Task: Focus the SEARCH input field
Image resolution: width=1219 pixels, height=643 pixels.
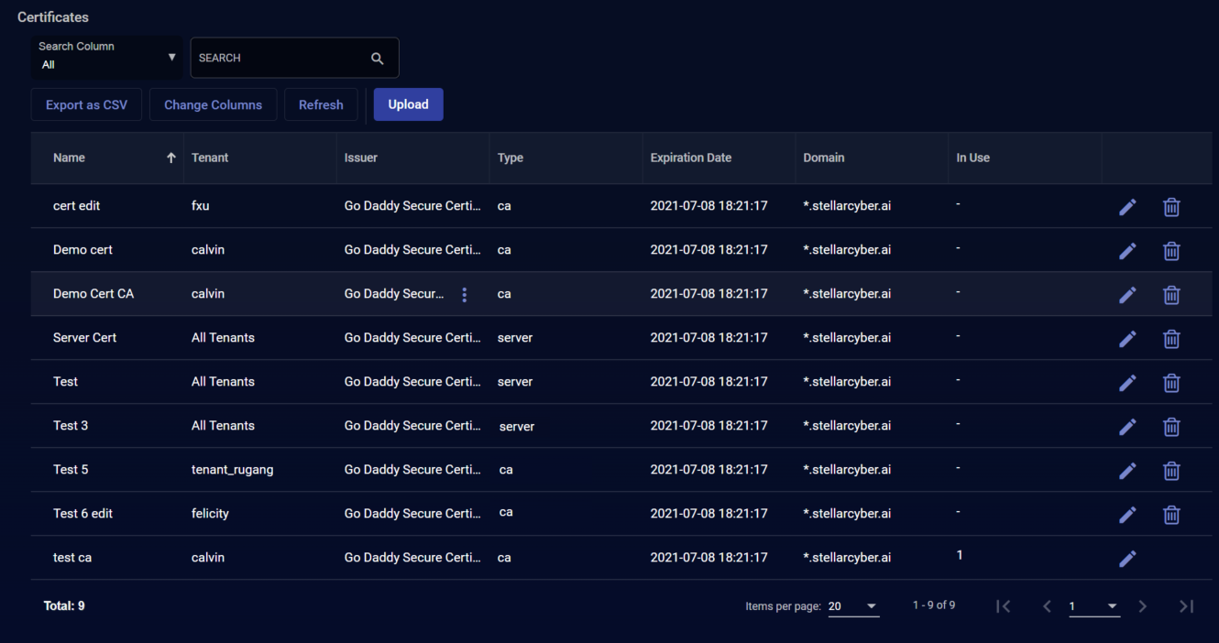Action: click(275, 58)
